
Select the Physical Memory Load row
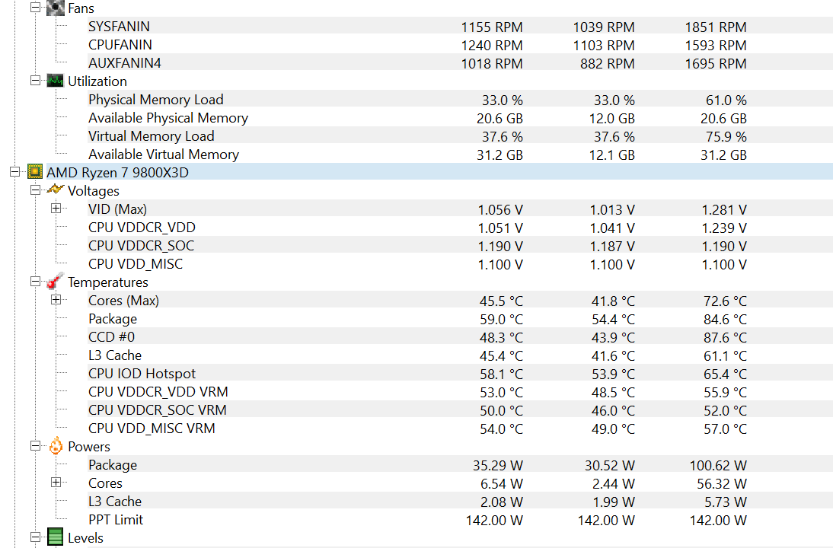[x=460, y=99]
